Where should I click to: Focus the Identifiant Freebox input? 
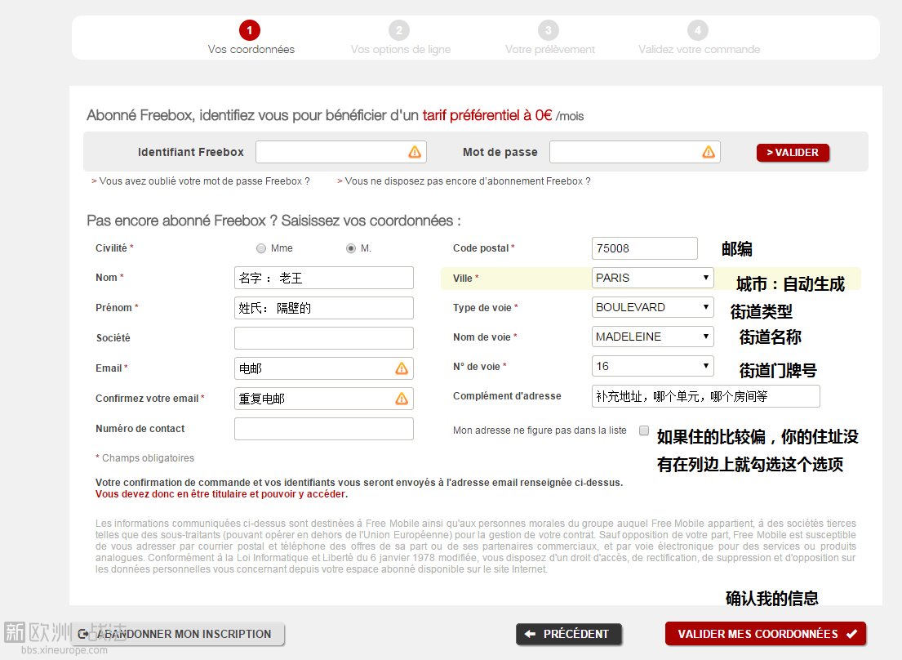click(x=341, y=152)
